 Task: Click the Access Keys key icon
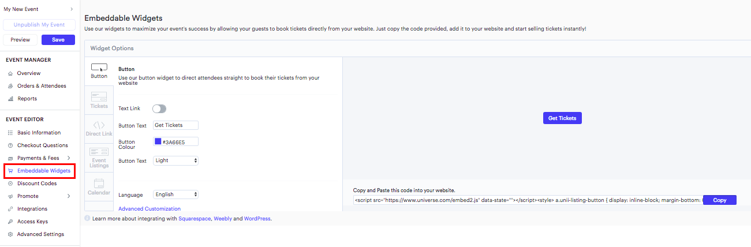click(10, 222)
